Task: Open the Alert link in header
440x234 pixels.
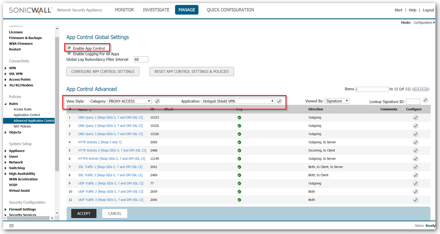Action: click(398, 10)
